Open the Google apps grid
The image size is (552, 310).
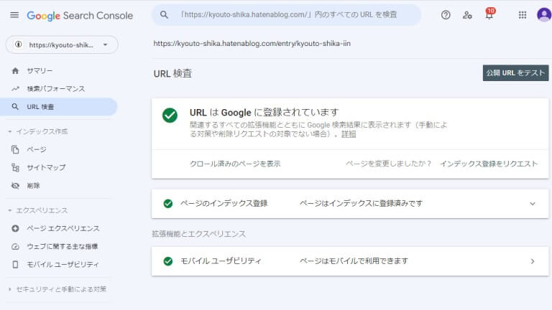pyautogui.click(x=523, y=15)
